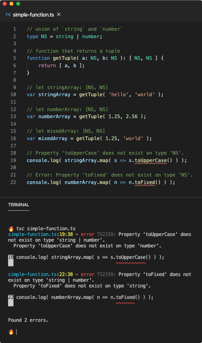The height and width of the screenshot is (343, 202).
Task: Click the terminal input cursor
Action: pyautogui.click(x=16, y=332)
